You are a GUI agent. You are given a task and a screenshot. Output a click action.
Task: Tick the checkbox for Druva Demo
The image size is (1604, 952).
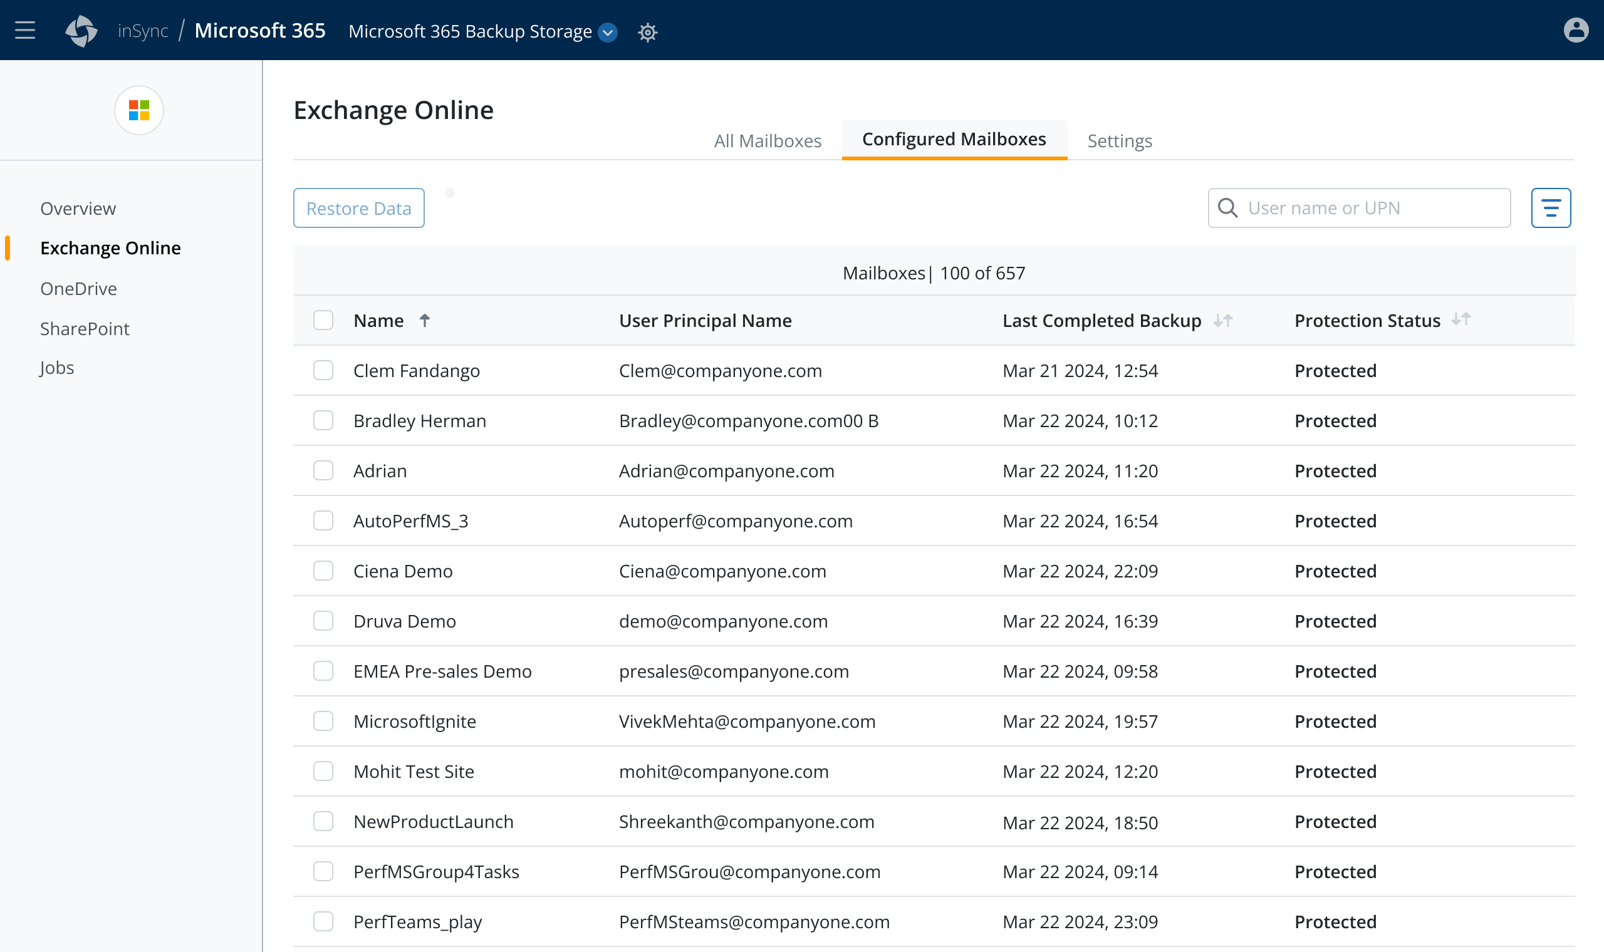[x=323, y=621]
